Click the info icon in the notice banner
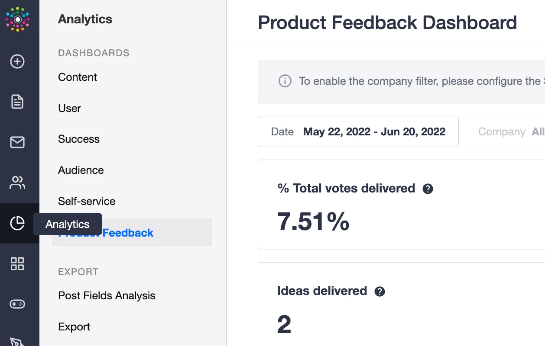Screen dimensions: 545x346 [285, 81]
